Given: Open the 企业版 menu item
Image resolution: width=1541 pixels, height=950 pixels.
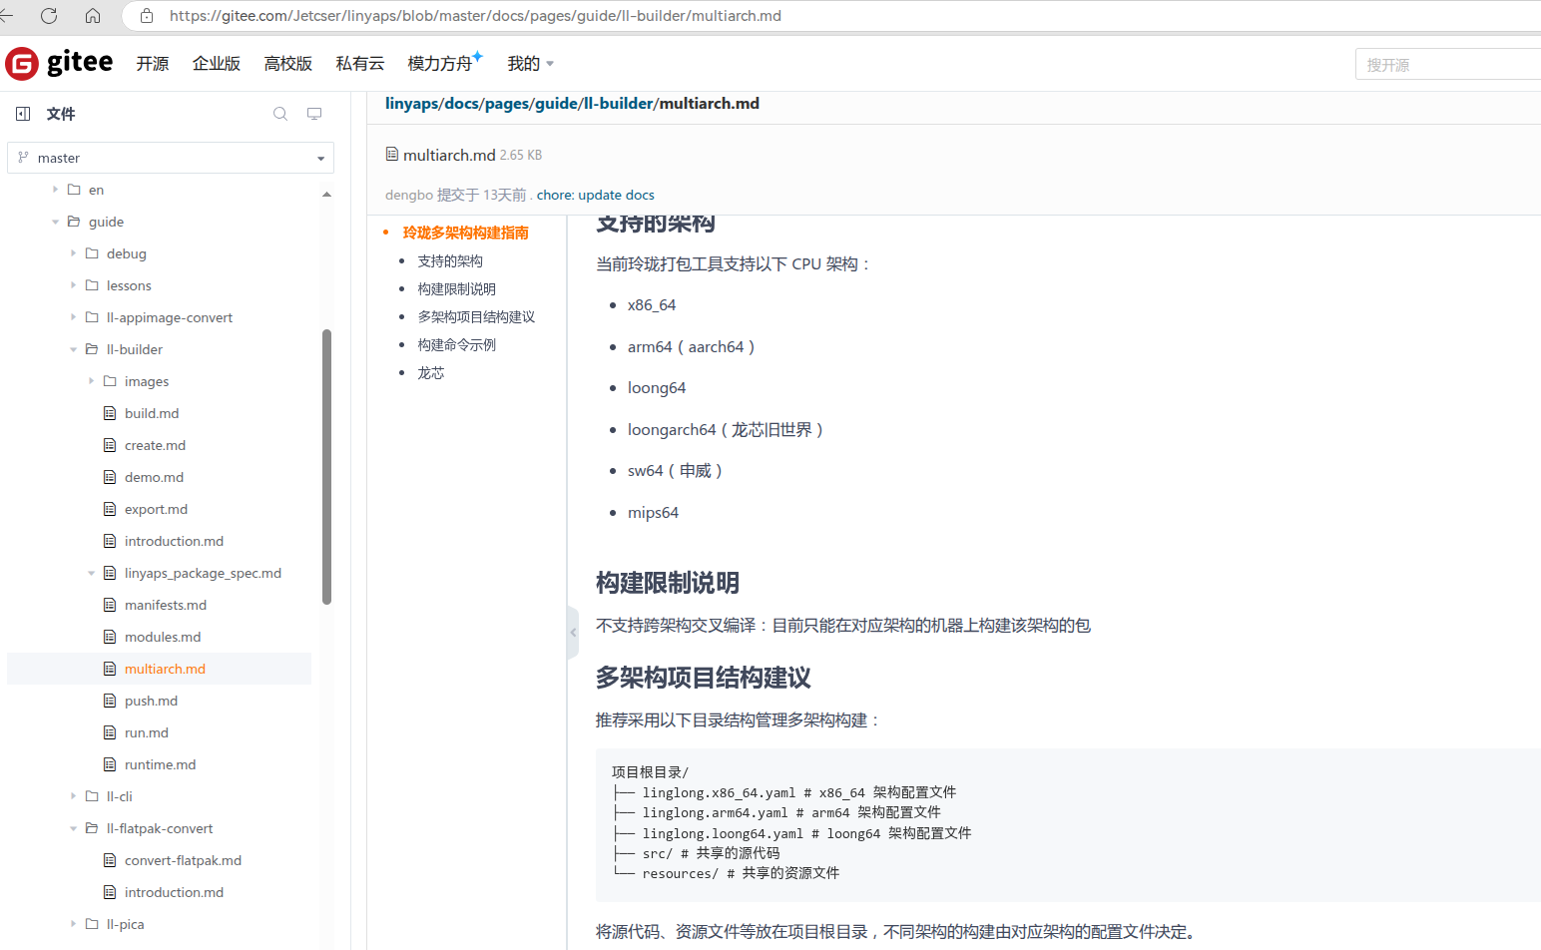Looking at the screenshot, I should click(217, 63).
